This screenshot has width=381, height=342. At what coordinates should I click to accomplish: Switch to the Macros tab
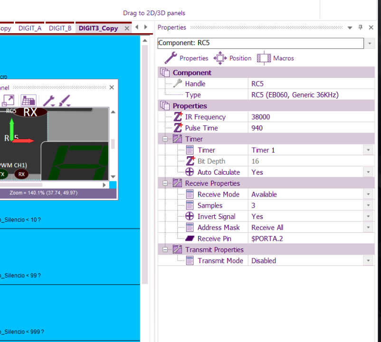(276, 58)
